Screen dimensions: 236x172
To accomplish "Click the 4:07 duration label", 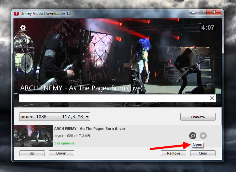I will pyautogui.click(x=208, y=28).
